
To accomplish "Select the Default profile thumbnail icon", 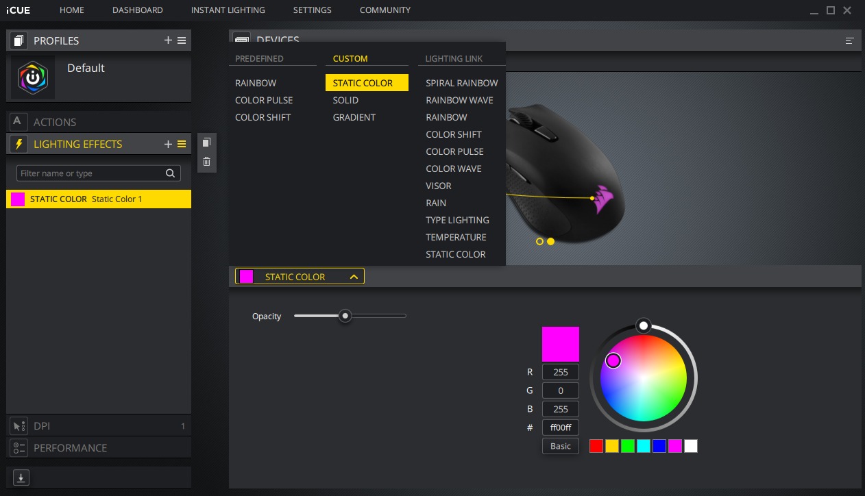I will pyautogui.click(x=32, y=77).
